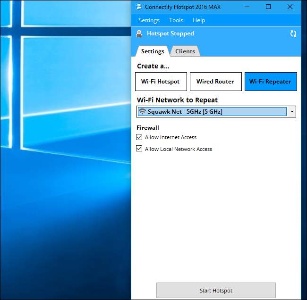
Task: Uncheck Allow Internet Access
Action: [139, 137]
